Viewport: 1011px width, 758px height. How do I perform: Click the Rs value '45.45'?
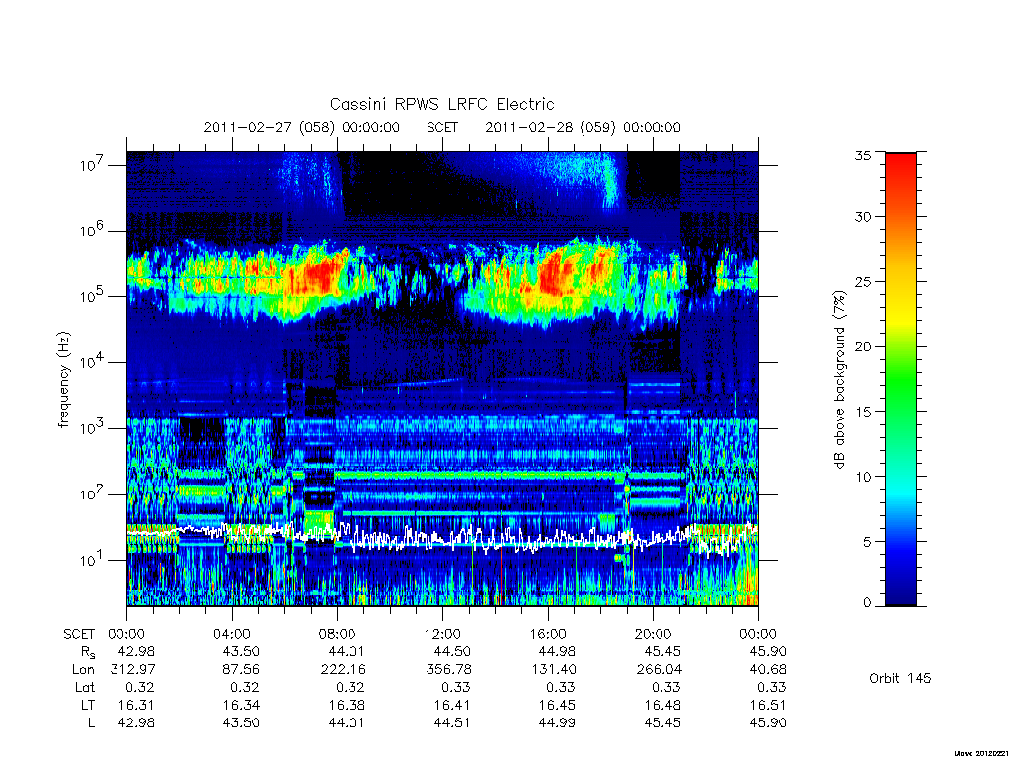(x=662, y=652)
